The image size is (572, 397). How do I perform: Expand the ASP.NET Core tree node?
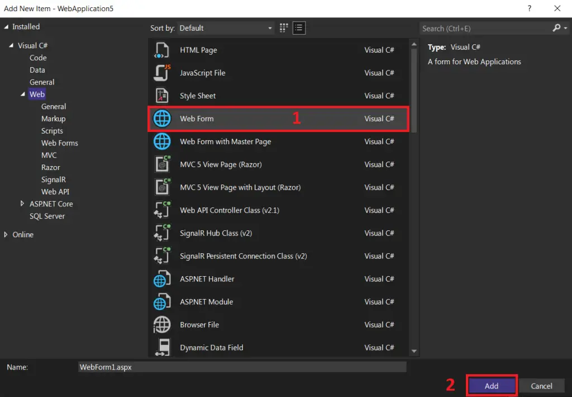pyautogui.click(x=22, y=204)
